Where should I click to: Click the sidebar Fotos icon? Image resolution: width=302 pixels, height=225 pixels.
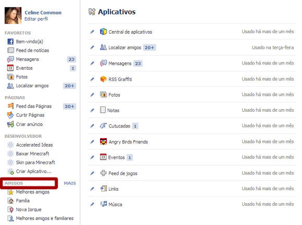(x=10, y=77)
